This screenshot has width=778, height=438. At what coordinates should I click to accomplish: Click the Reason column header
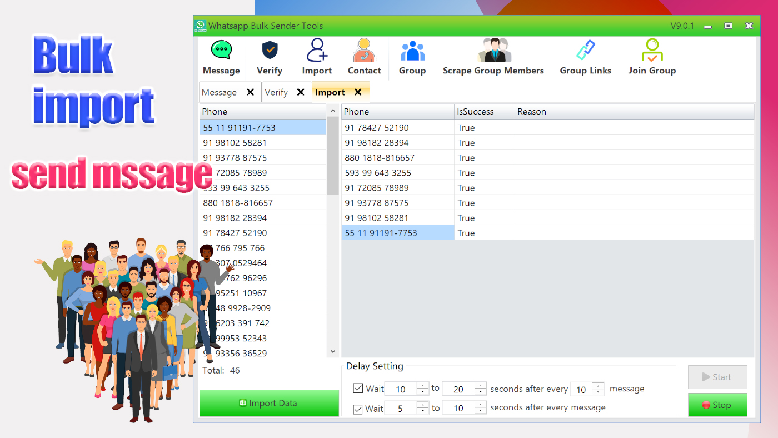pos(635,111)
